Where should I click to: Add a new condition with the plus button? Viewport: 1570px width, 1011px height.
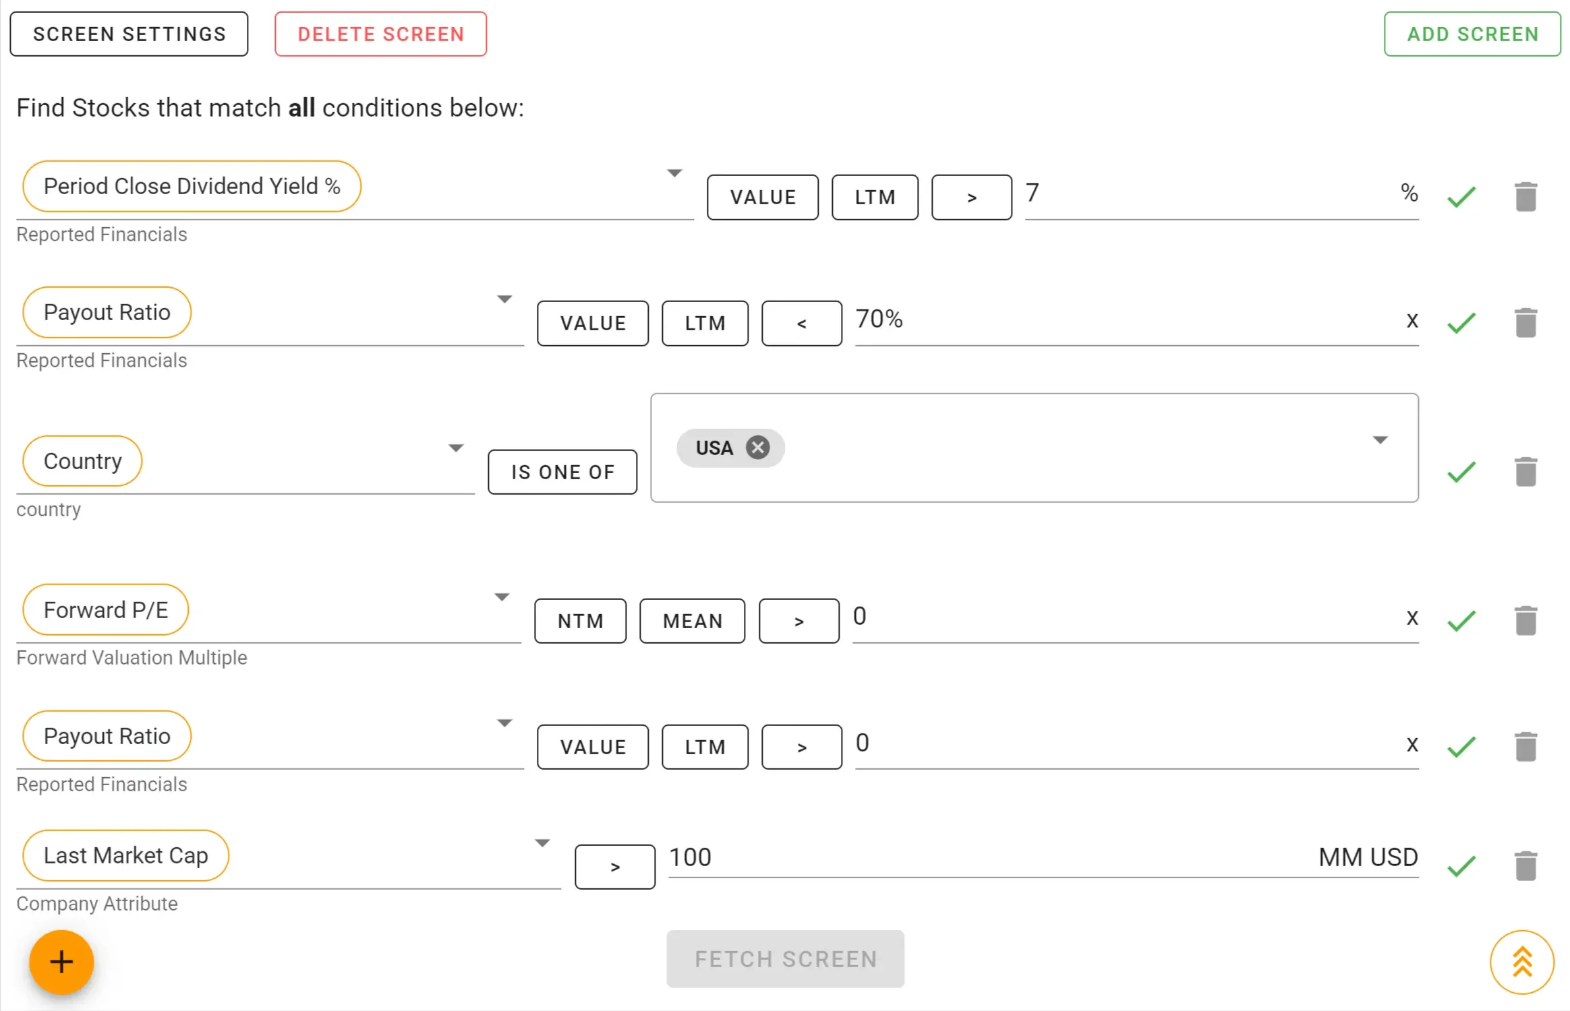[x=61, y=962]
